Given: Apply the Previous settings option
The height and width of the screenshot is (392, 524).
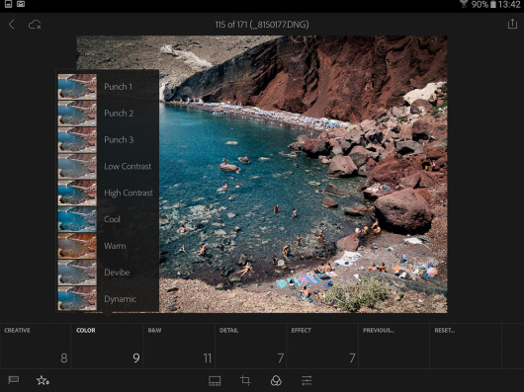Looking at the screenshot, I should (393, 346).
